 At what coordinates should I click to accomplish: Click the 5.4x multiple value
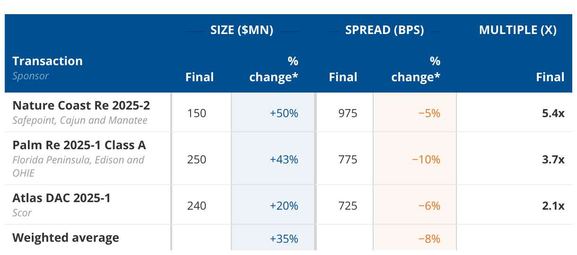coord(553,113)
